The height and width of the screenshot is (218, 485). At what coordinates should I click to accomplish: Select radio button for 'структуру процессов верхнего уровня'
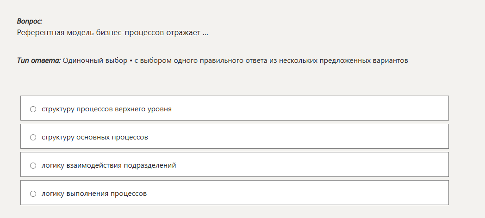pyautogui.click(x=33, y=109)
